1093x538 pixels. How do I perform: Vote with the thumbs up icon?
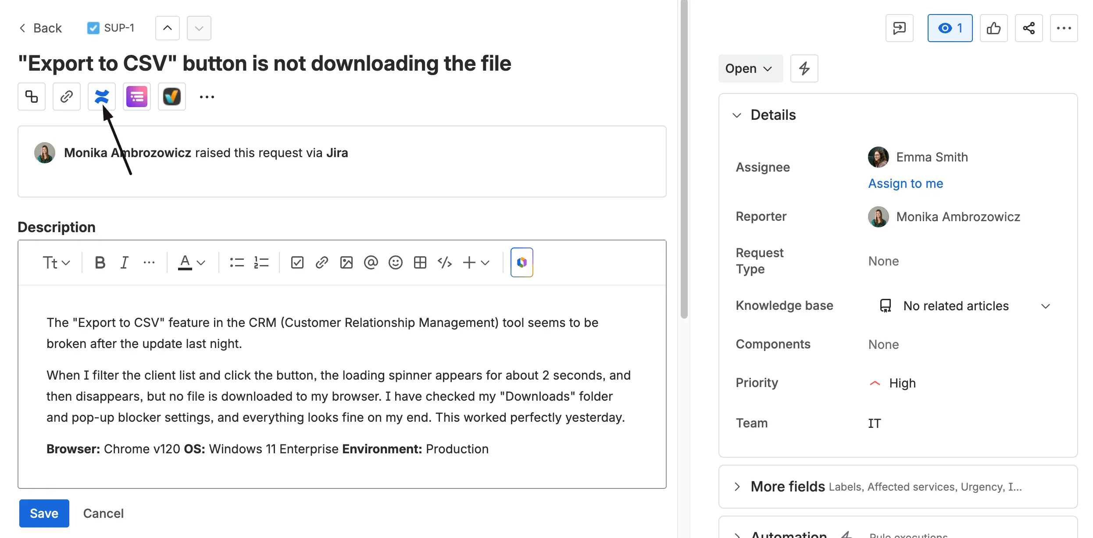point(994,28)
